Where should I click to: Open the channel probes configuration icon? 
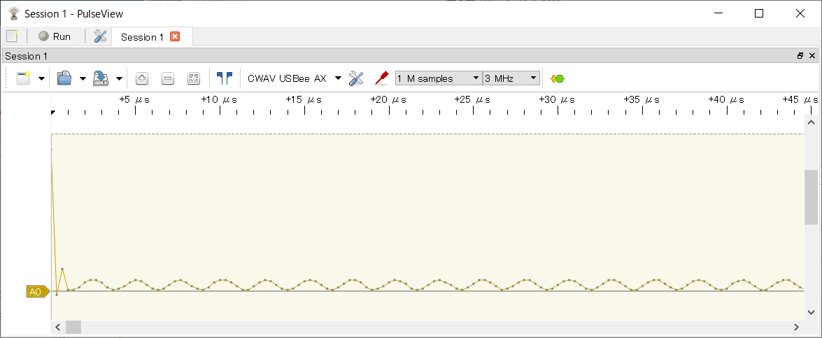(x=381, y=78)
